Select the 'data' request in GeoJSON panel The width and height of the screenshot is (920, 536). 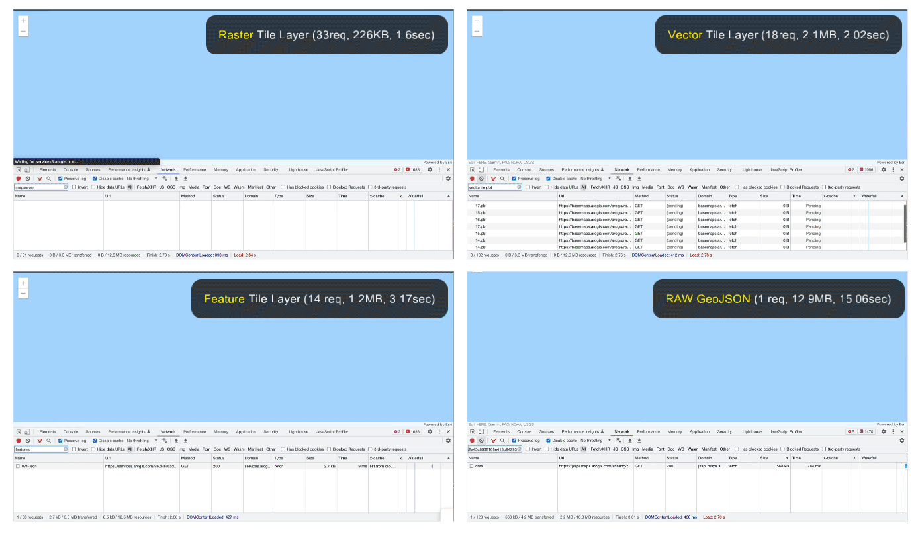(480, 466)
